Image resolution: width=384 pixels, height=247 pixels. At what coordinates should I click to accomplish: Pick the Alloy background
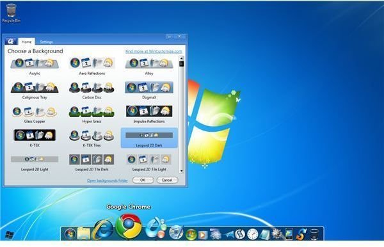pos(149,67)
